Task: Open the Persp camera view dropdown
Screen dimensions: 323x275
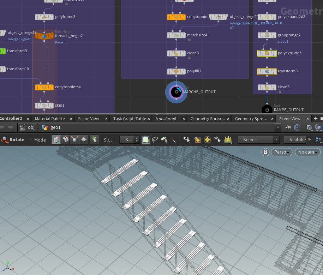Action: tap(281, 152)
